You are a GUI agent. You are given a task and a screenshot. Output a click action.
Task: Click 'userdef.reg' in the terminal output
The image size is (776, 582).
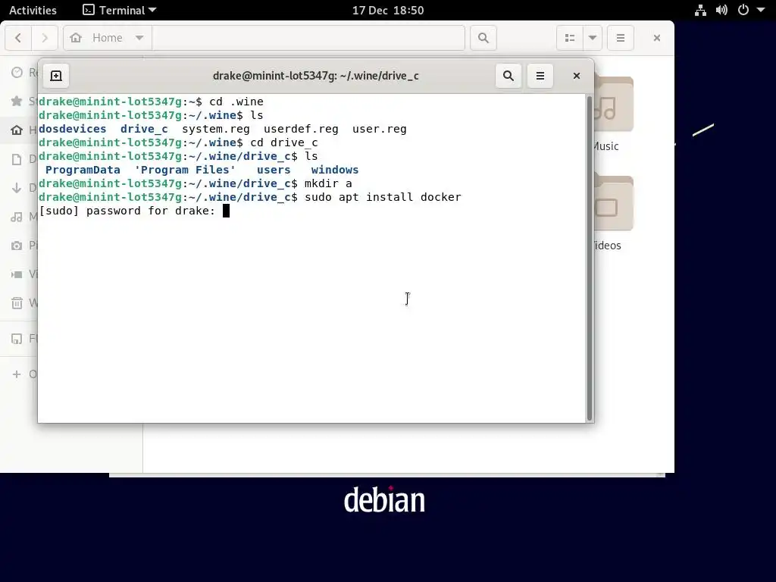pos(301,129)
